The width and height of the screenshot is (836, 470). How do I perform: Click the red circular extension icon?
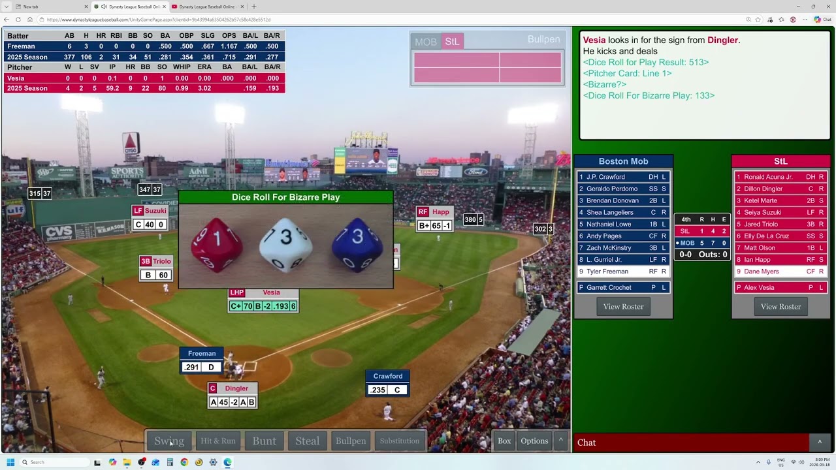pyautogui.click(x=793, y=20)
